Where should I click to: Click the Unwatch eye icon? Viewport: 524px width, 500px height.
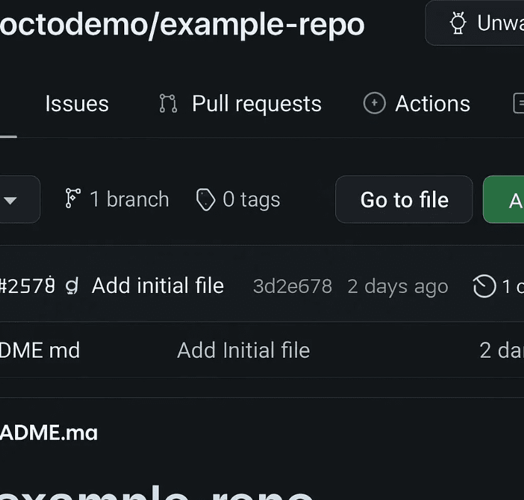point(458,23)
